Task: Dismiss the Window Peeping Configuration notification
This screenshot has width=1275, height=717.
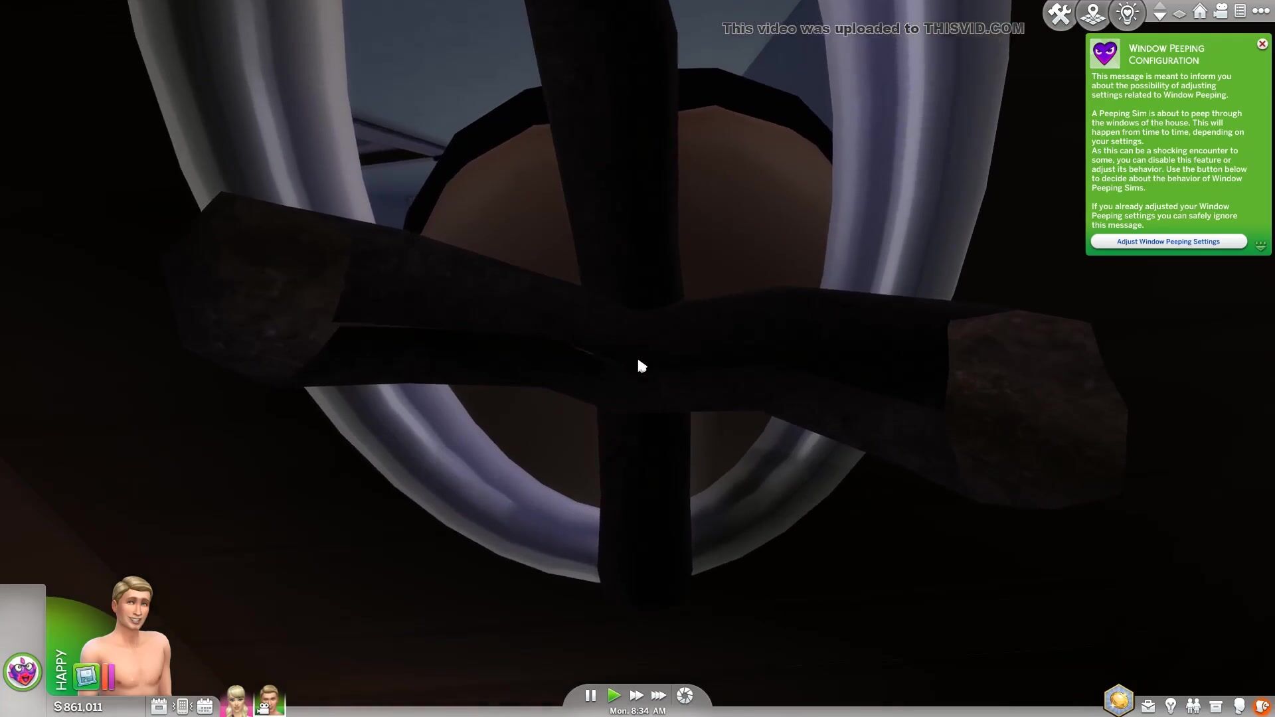Action: pos(1262,44)
